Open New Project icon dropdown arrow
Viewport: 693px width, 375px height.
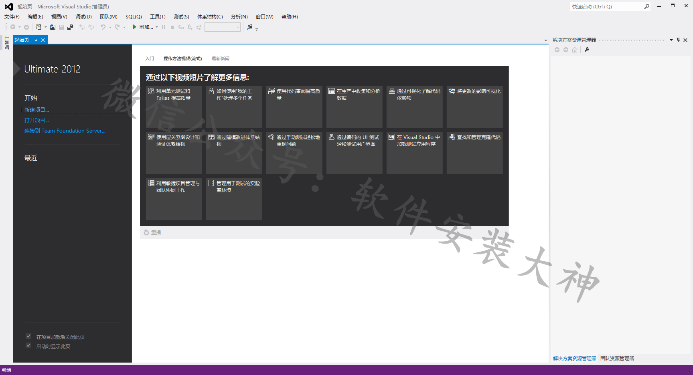pos(45,27)
